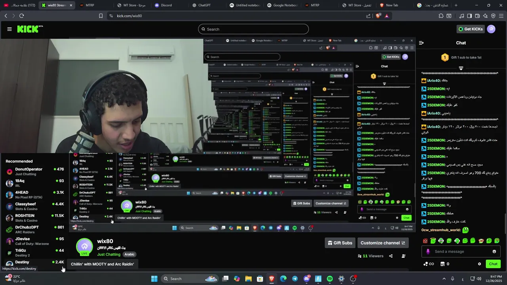Image resolution: width=507 pixels, height=285 pixels.
Task: Click the wix80 channel avatar
Action: click(x=84, y=246)
